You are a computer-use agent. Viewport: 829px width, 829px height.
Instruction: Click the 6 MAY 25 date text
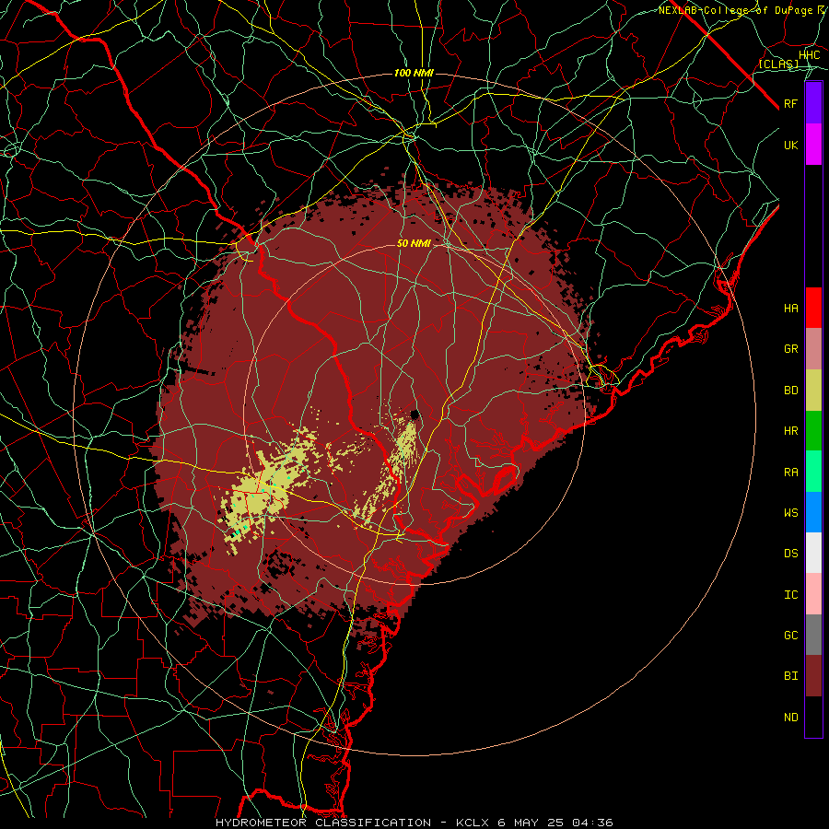[x=531, y=823]
